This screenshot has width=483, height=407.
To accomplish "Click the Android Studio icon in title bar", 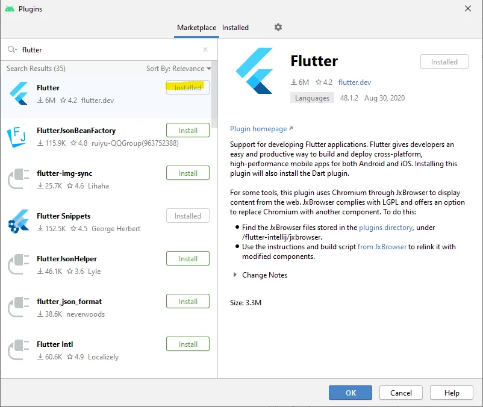I will point(10,8).
